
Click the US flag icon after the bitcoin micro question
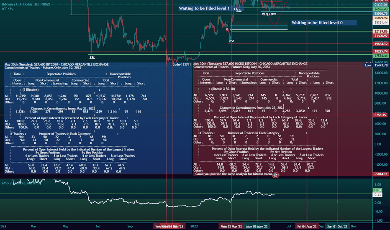[x=275, y=175]
